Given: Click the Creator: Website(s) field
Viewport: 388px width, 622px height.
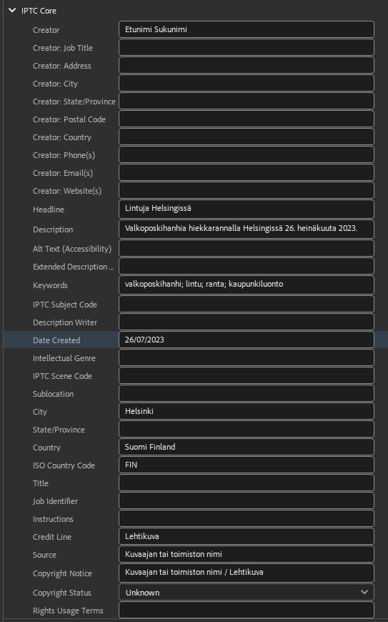Looking at the screenshot, I should pos(247,190).
